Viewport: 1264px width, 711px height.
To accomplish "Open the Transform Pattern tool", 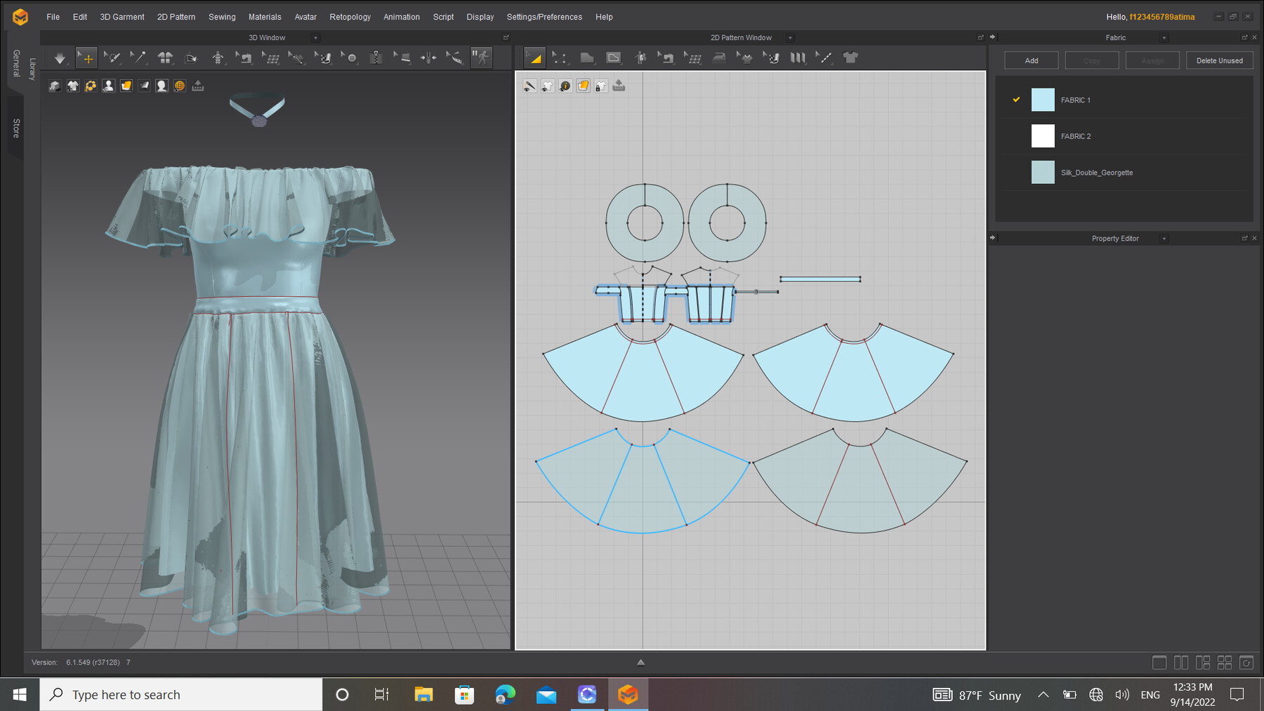I will coord(536,58).
